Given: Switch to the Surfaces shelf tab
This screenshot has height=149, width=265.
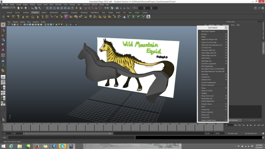Looking at the screenshot, I should (26, 12).
